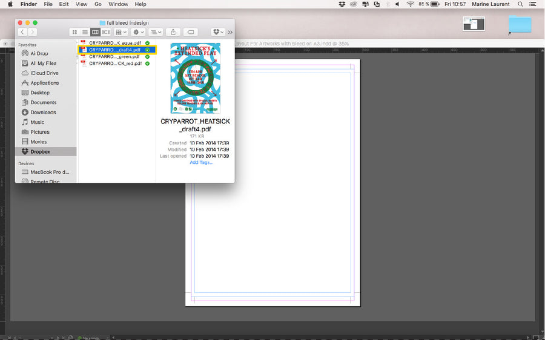This screenshot has height=340, width=545.
Task: Open the Action gear menu
Action: [x=138, y=32]
